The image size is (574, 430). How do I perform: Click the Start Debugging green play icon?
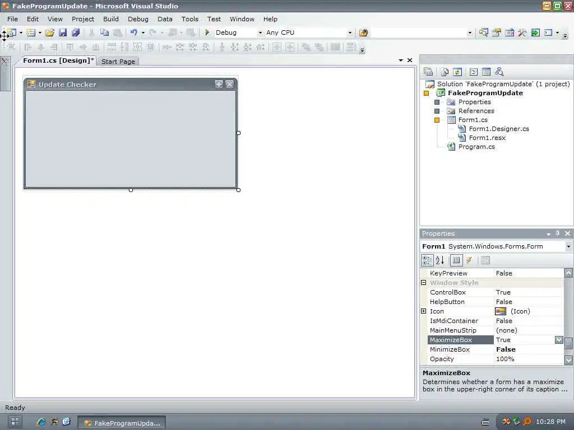tap(207, 32)
